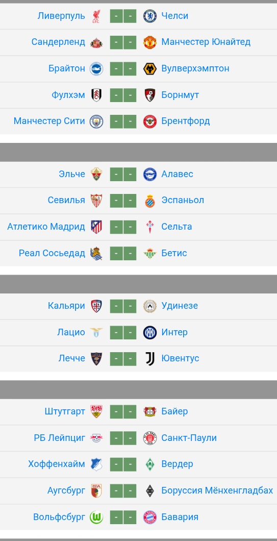277x541 pixels.
Task: Click the Werder Bremen diamond logo
Action: coord(149,464)
